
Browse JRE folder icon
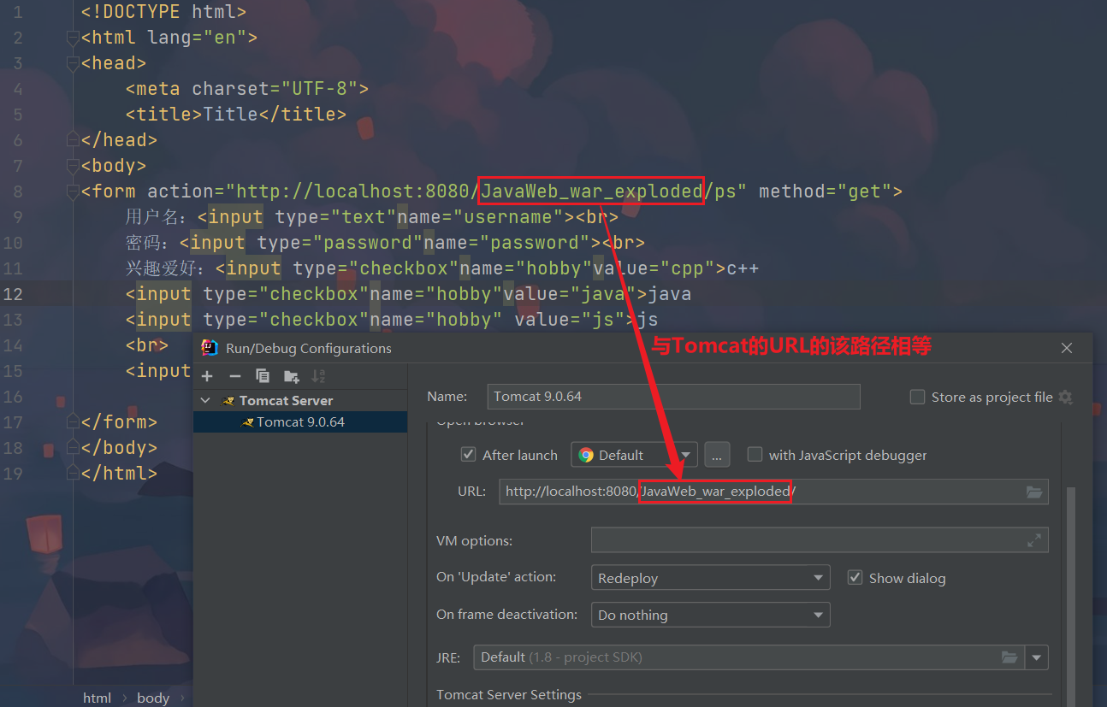1010,657
